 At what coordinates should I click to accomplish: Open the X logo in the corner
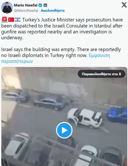click(x=124, y=5)
